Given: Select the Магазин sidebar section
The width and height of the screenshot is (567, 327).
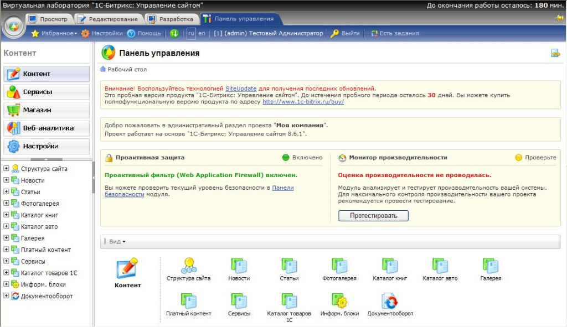Looking at the screenshot, I should (47, 110).
